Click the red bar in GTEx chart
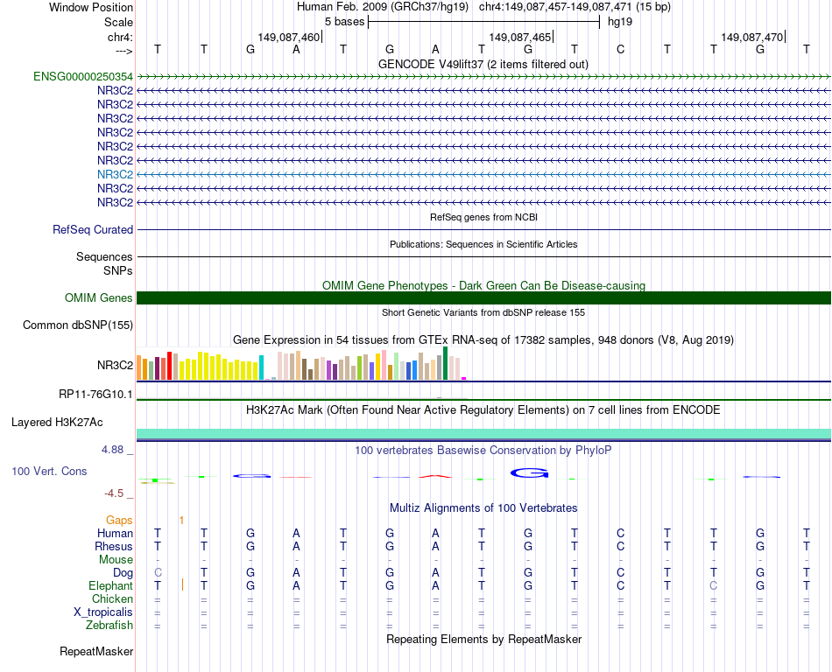 [x=169, y=366]
